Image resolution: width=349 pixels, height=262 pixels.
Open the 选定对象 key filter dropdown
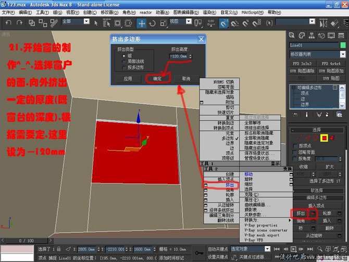pos(268,249)
